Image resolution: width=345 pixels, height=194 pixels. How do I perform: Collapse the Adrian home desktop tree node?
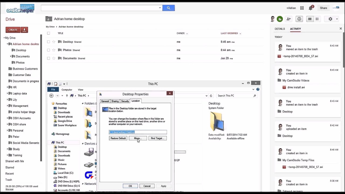click(8, 44)
